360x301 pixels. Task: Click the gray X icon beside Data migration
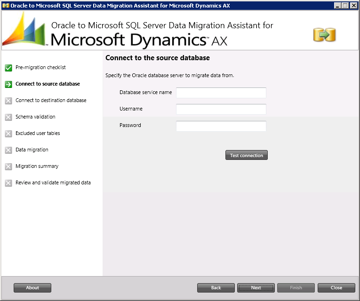(x=8, y=150)
